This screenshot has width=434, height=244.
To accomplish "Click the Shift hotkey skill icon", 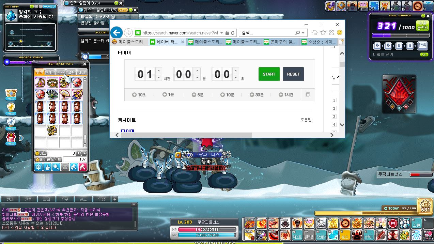I will tap(250, 223).
